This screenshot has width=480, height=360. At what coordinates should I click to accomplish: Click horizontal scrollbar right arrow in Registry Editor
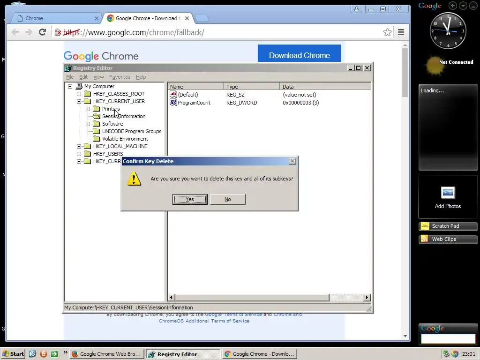tap(367, 297)
